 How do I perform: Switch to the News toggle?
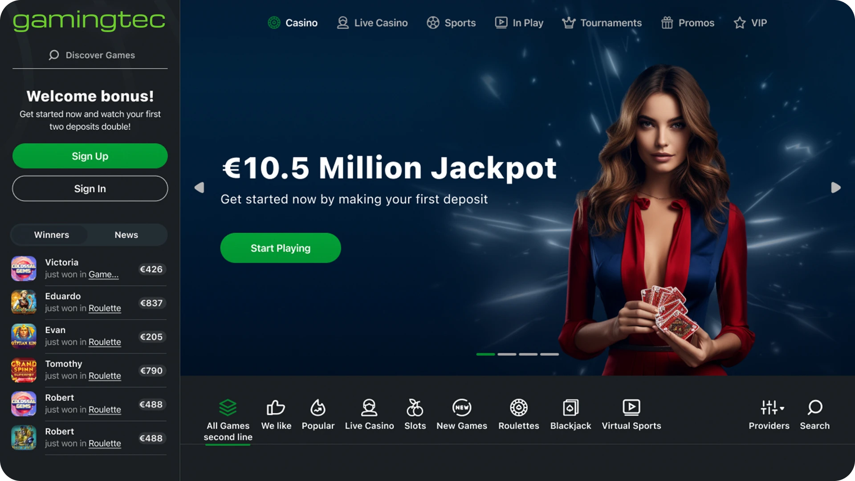click(x=126, y=235)
